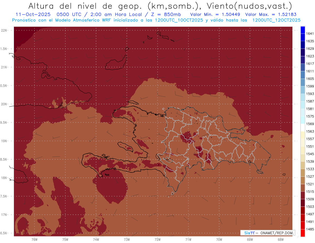Click the 18N latitude axis label
The width and height of the screenshot is (315, 243).
(4, 178)
